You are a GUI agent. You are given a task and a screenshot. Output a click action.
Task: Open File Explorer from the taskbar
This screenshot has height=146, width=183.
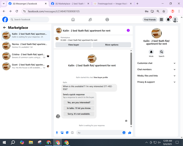click(31, 142)
